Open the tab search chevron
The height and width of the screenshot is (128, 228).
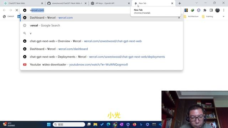coord(197,3)
